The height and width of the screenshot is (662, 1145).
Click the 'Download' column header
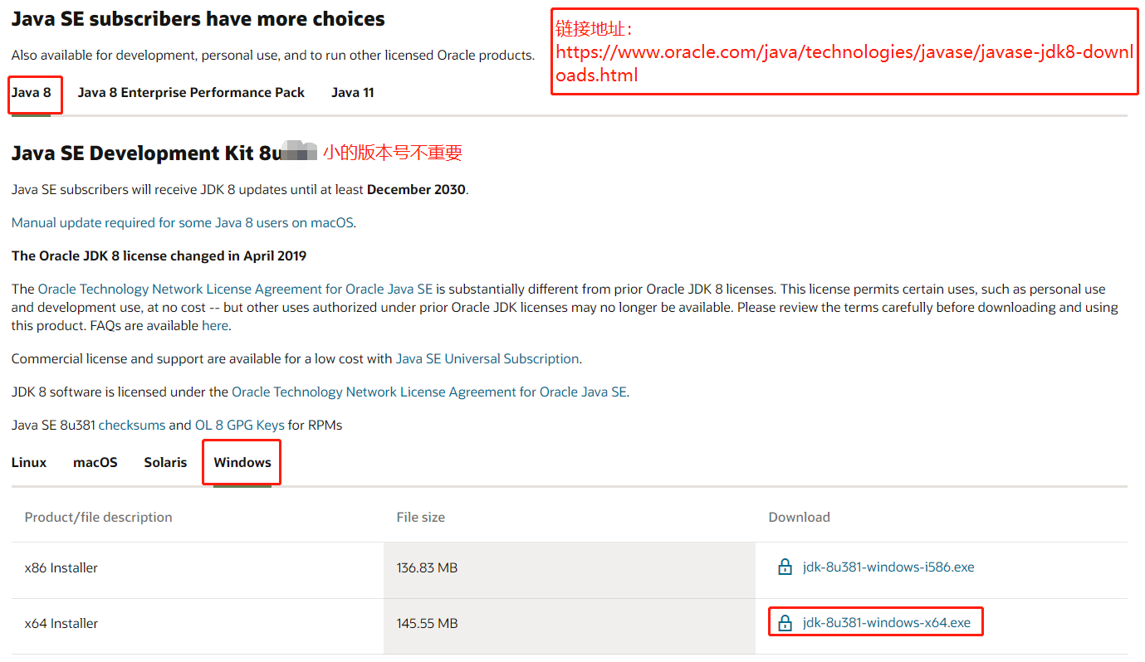click(800, 518)
